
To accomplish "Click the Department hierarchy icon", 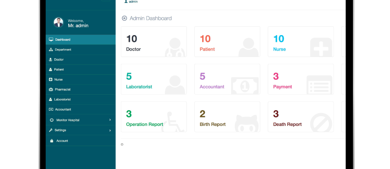I will pyautogui.click(x=51, y=49).
